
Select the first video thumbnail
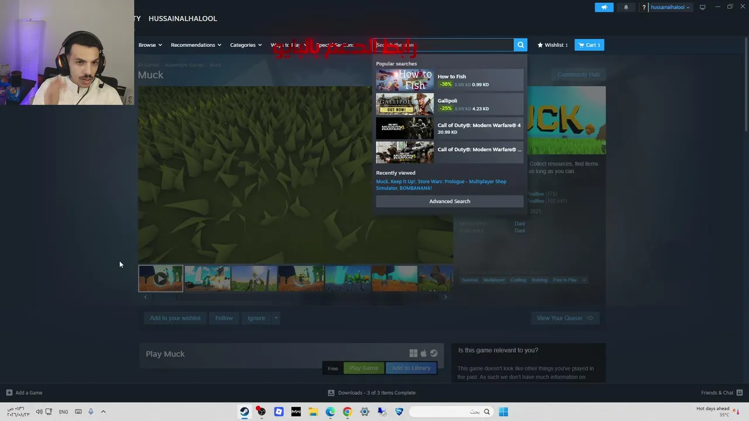click(x=160, y=278)
